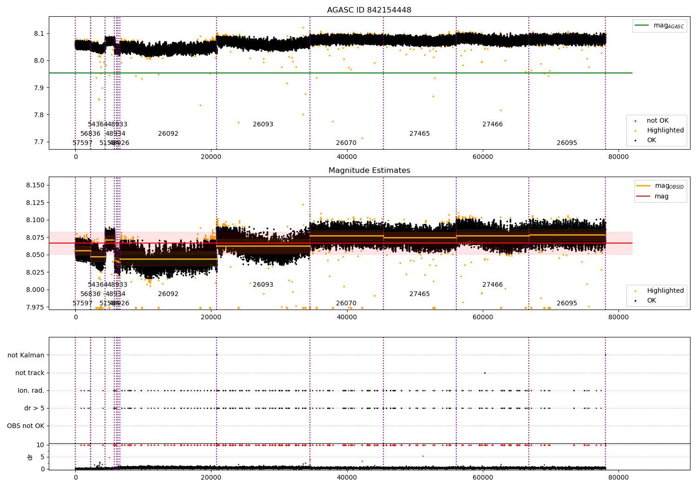Viewport: 697px width, 488px height.
Task: Click OBSID label 26070 in the top plot
Action: (x=346, y=143)
